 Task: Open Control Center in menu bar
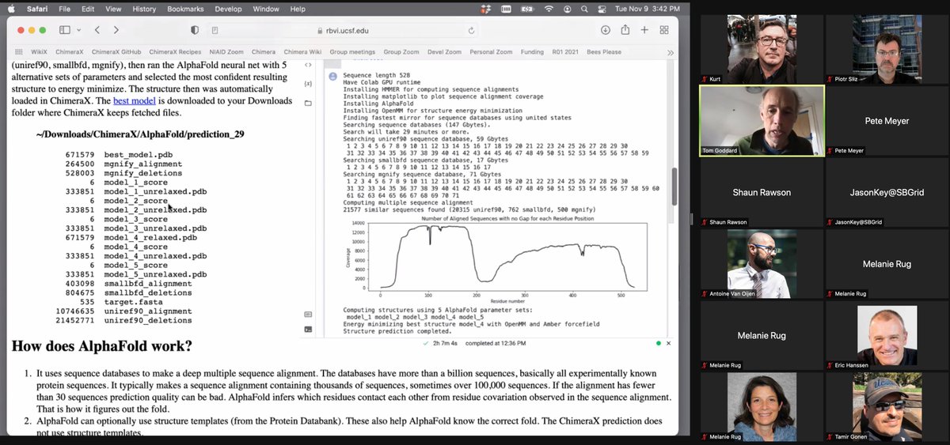point(602,9)
